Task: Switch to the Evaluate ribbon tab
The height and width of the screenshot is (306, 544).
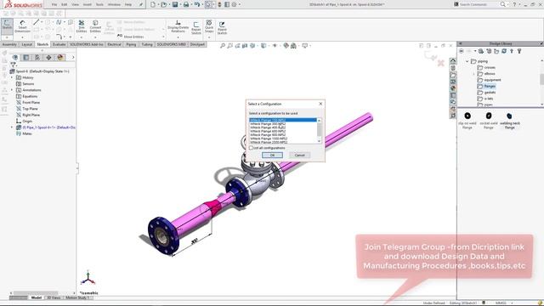Action: coord(59,44)
